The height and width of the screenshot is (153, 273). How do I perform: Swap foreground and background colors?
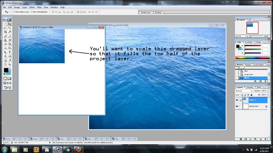10,69
